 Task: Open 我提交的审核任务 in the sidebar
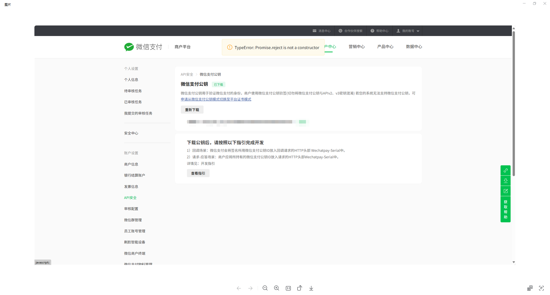click(x=138, y=113)
